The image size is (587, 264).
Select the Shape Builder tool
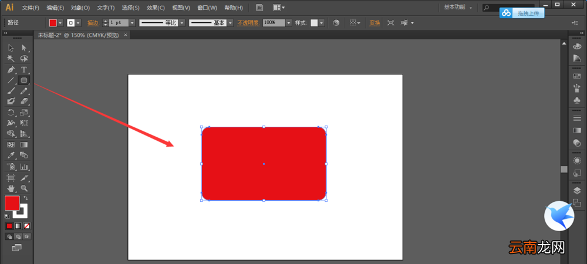pos(11,134)
